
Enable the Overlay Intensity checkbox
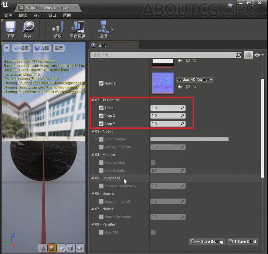click(101, 147)
